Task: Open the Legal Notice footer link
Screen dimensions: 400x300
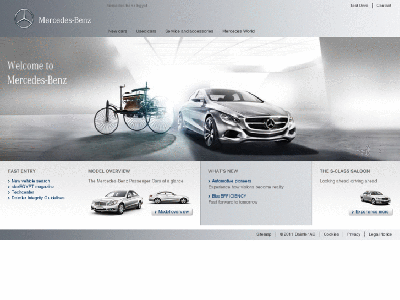Action: 380,234
